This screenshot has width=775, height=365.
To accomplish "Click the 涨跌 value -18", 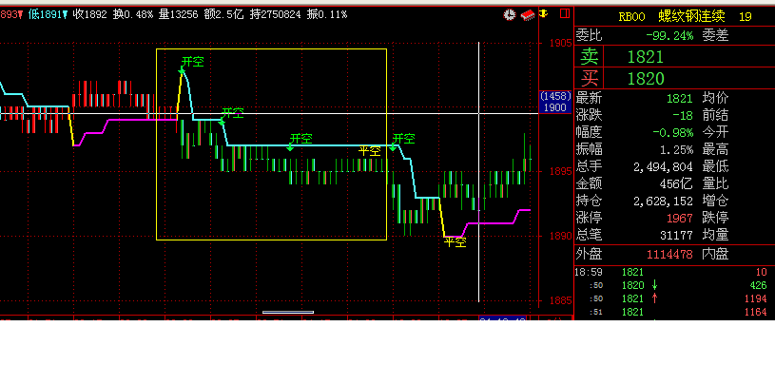I will click(683, 116).
